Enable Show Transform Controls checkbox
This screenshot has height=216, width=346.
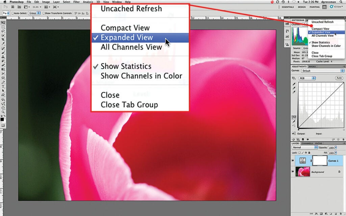[x=44, y=13]
